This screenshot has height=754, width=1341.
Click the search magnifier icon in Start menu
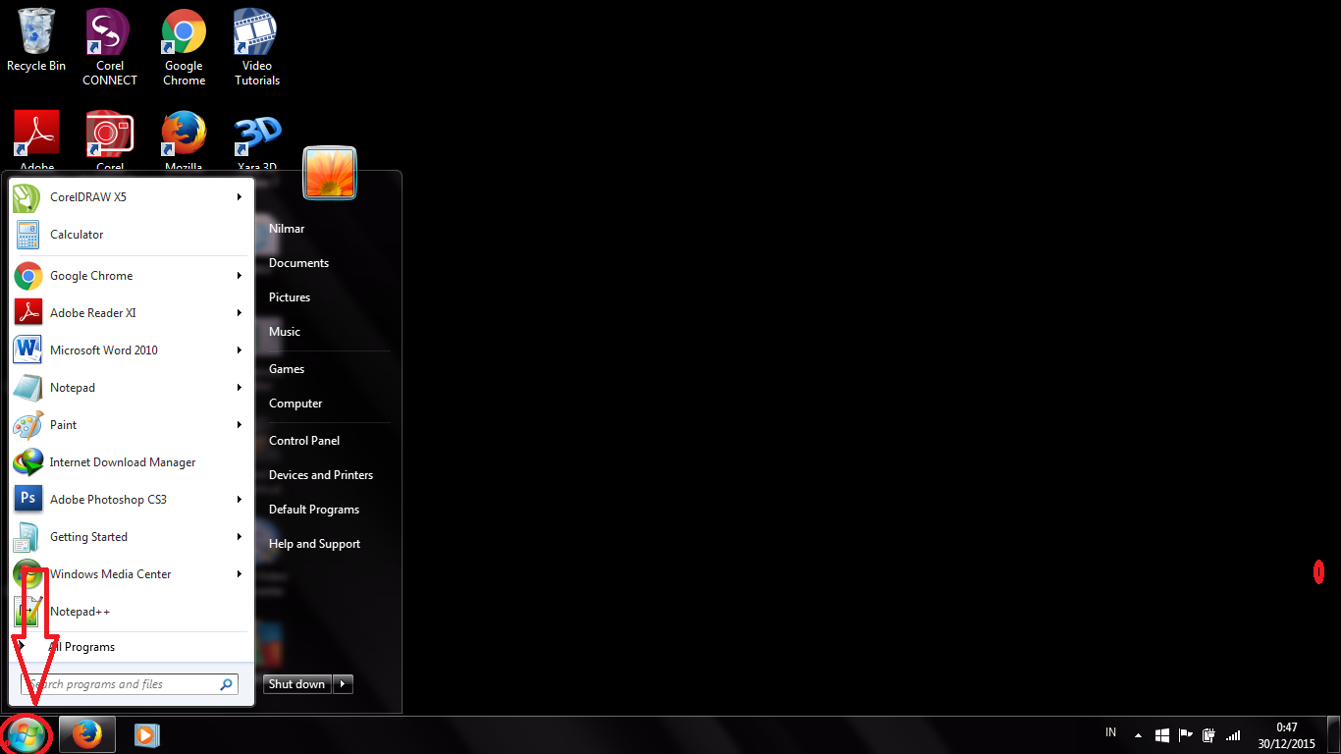click(226, 684)
